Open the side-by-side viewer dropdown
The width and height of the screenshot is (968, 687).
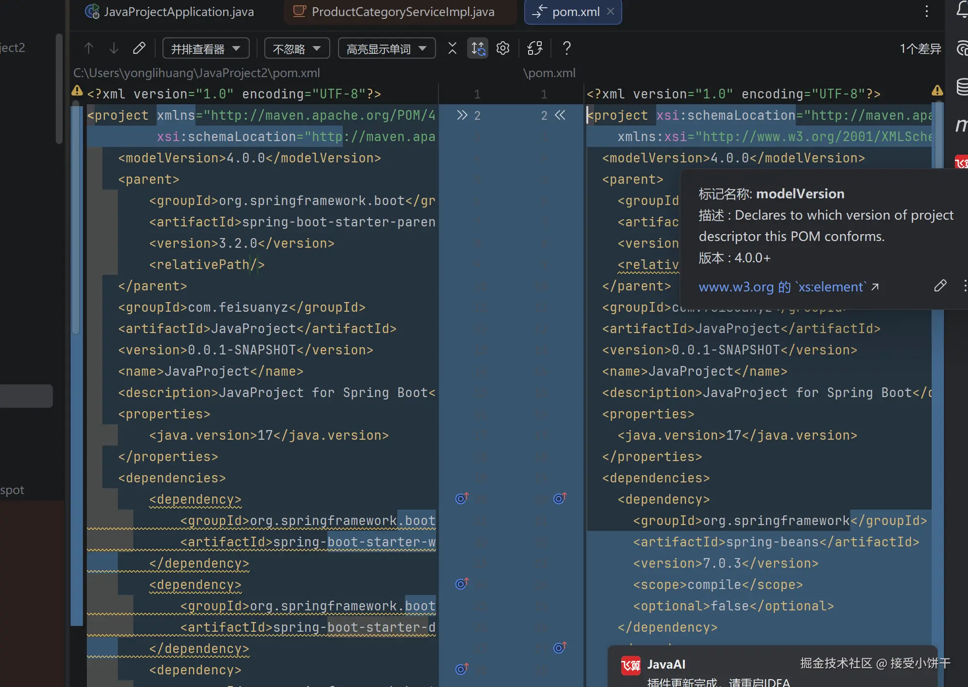coord(206,48)
